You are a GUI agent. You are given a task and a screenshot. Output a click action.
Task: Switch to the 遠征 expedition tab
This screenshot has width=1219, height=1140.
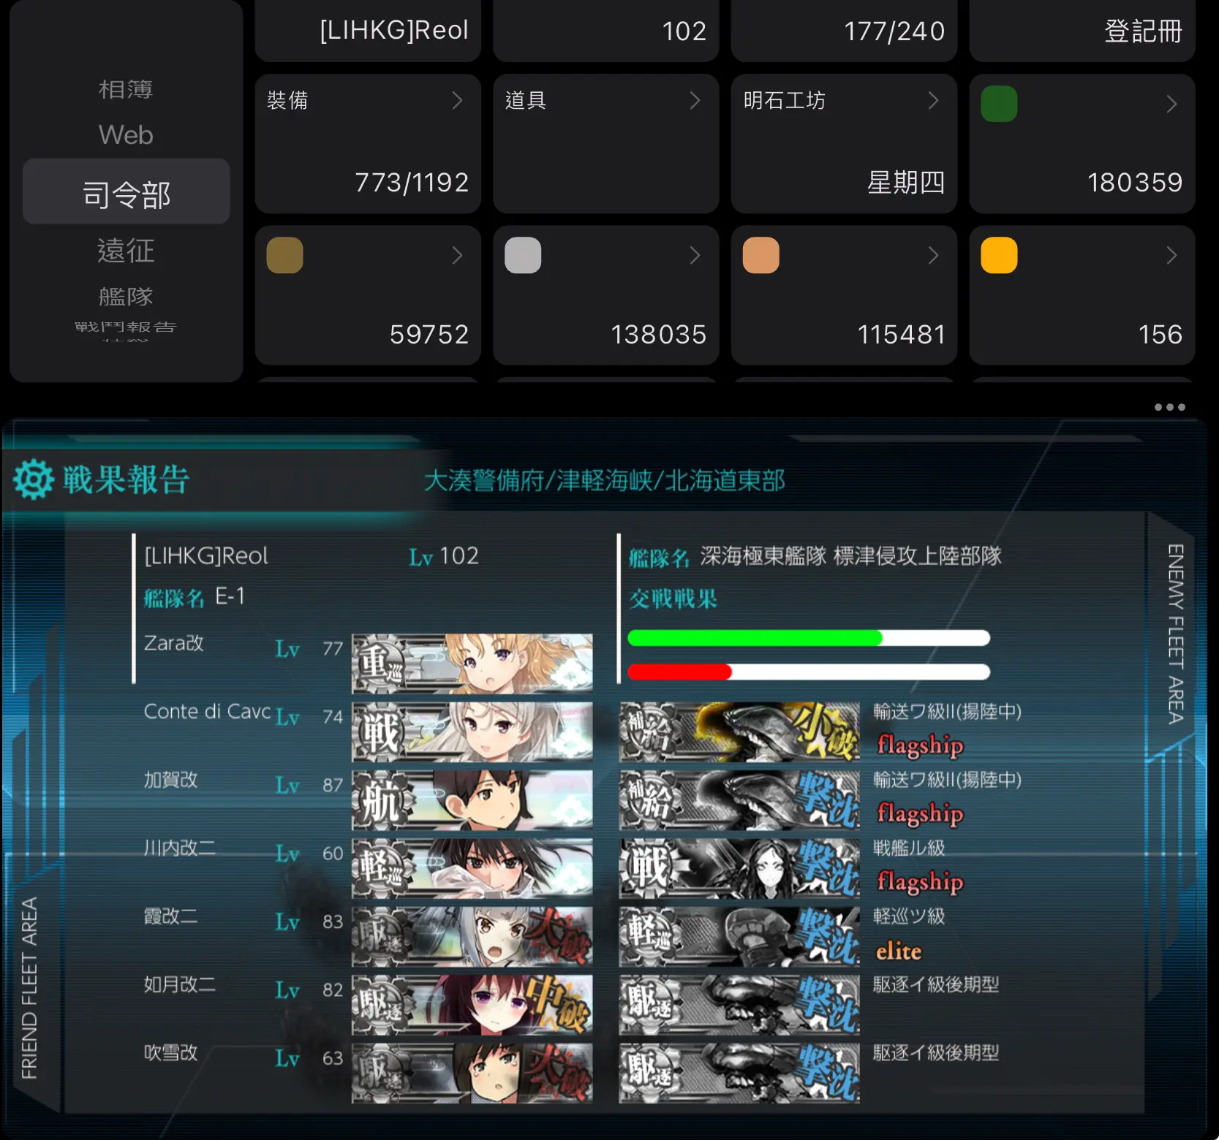[x=127, y=251]
